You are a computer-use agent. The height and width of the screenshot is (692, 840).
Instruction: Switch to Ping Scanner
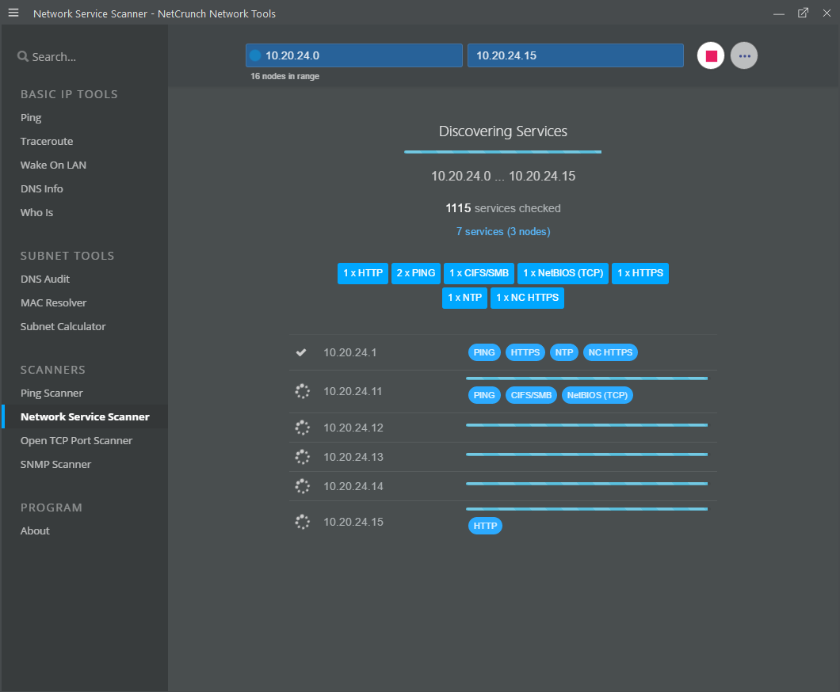tap(52, 393)
